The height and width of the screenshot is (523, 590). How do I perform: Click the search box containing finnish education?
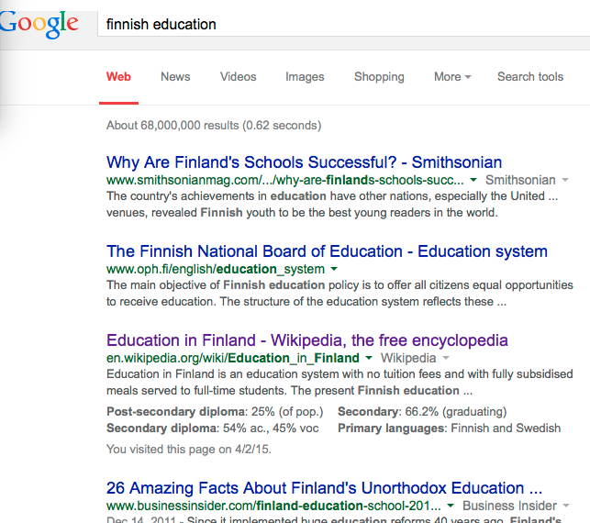(343, 24)
